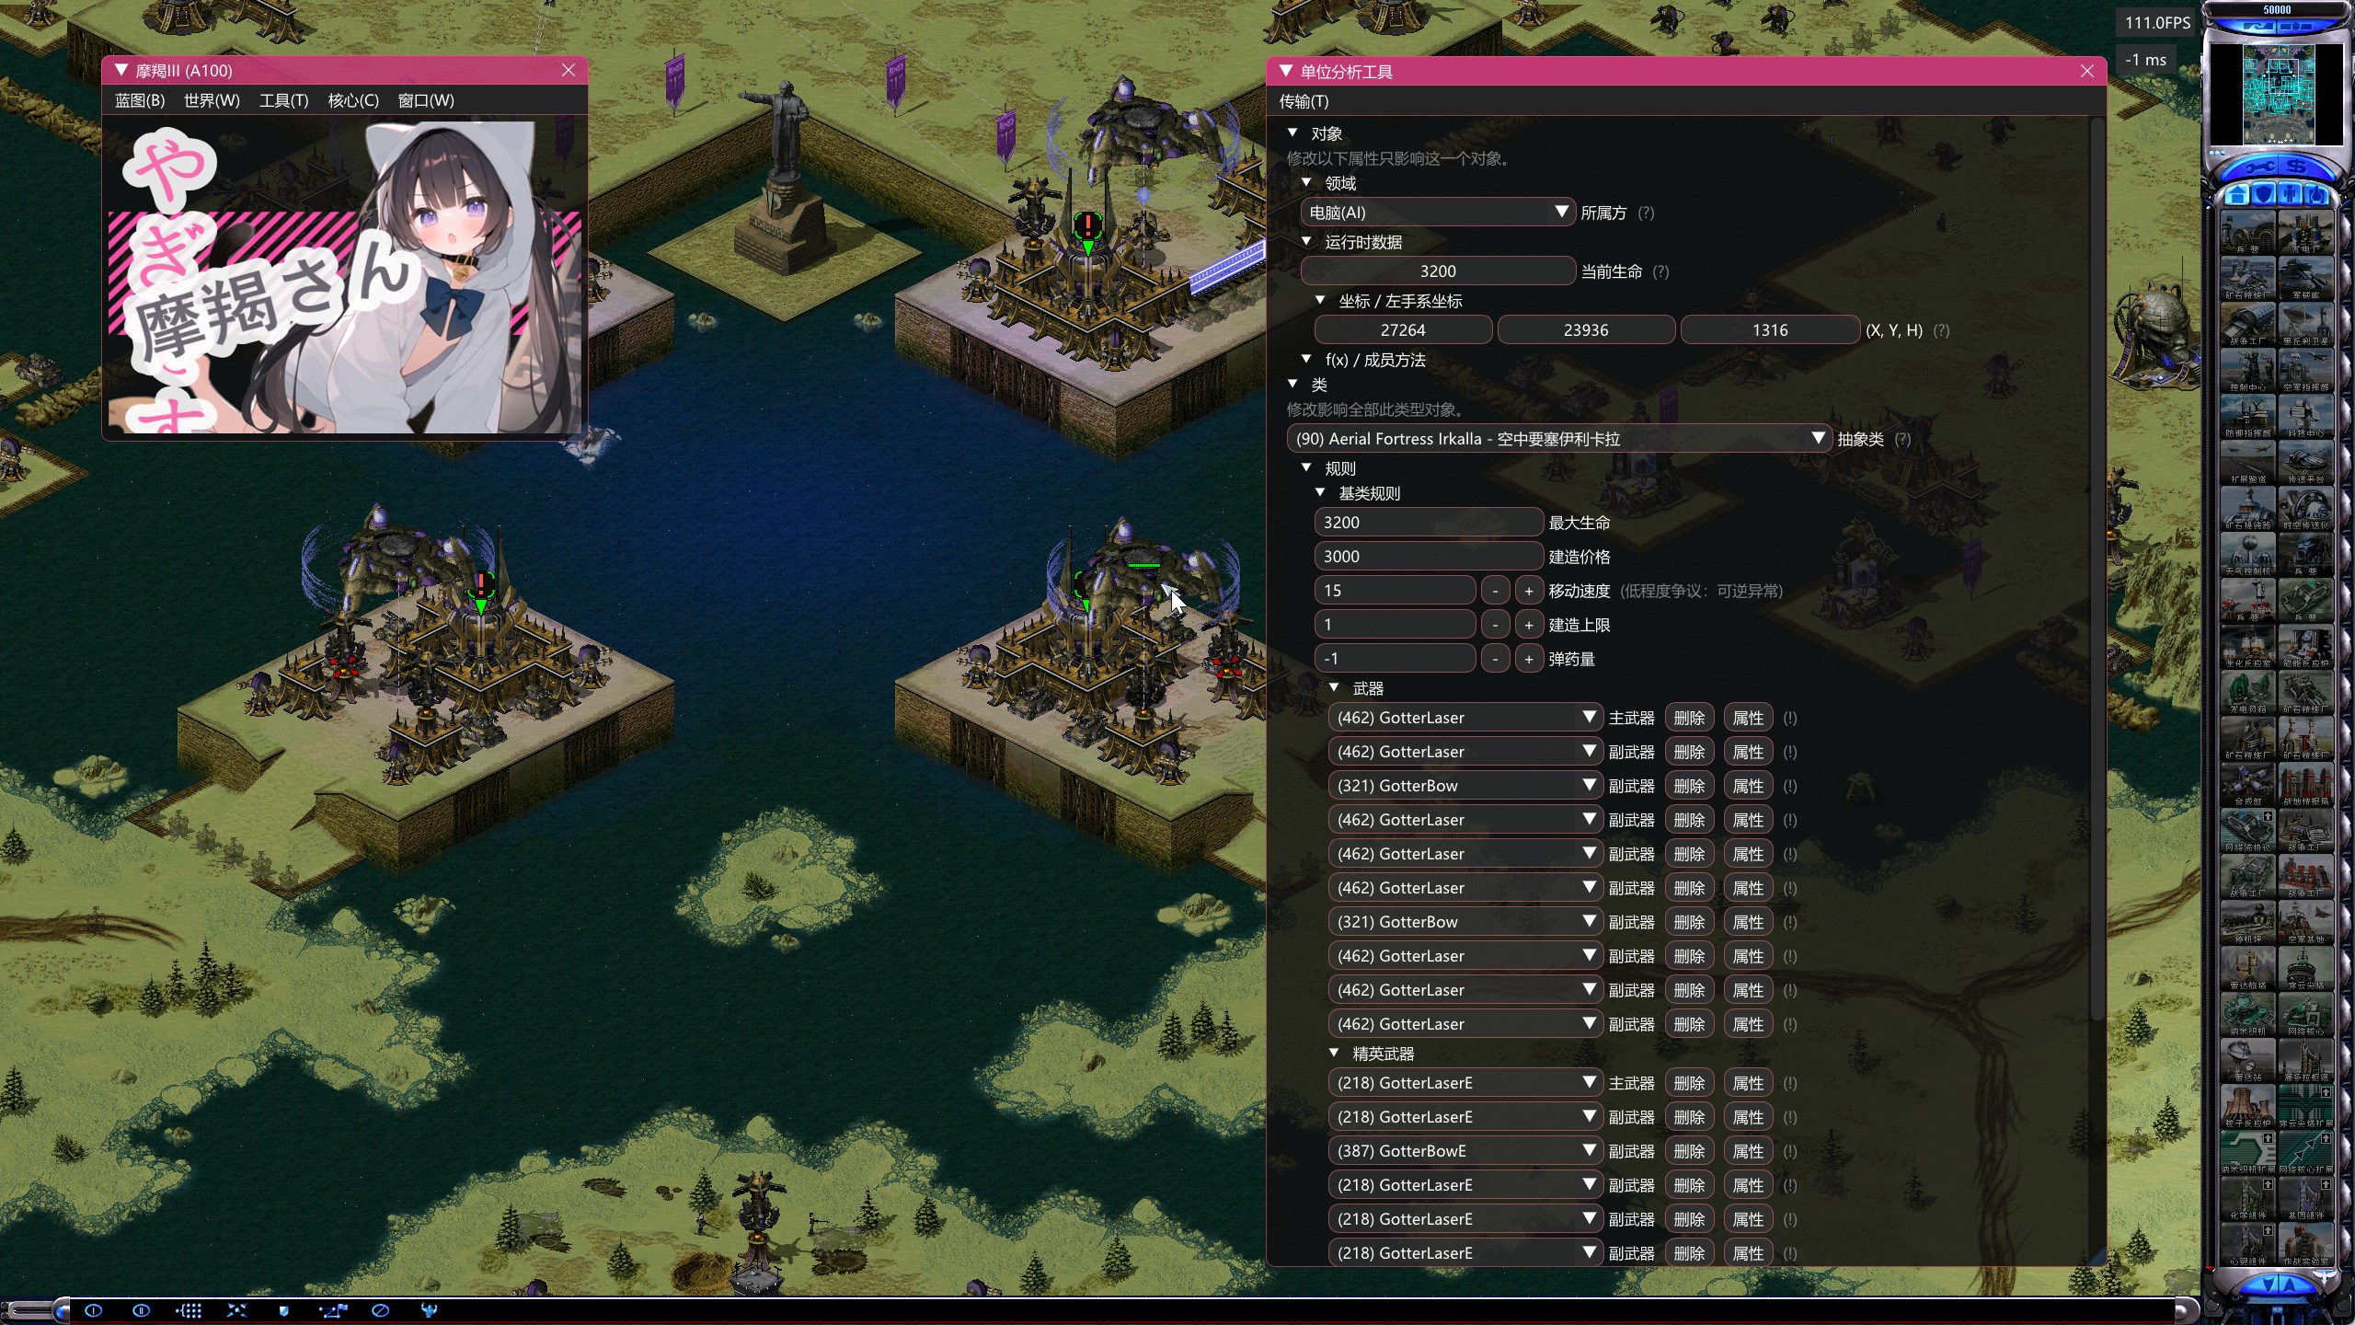Image resolution: width=2355 pixels, height=1325 pixels.
Task: Click the formation type-select icon
Action: 190,1310
